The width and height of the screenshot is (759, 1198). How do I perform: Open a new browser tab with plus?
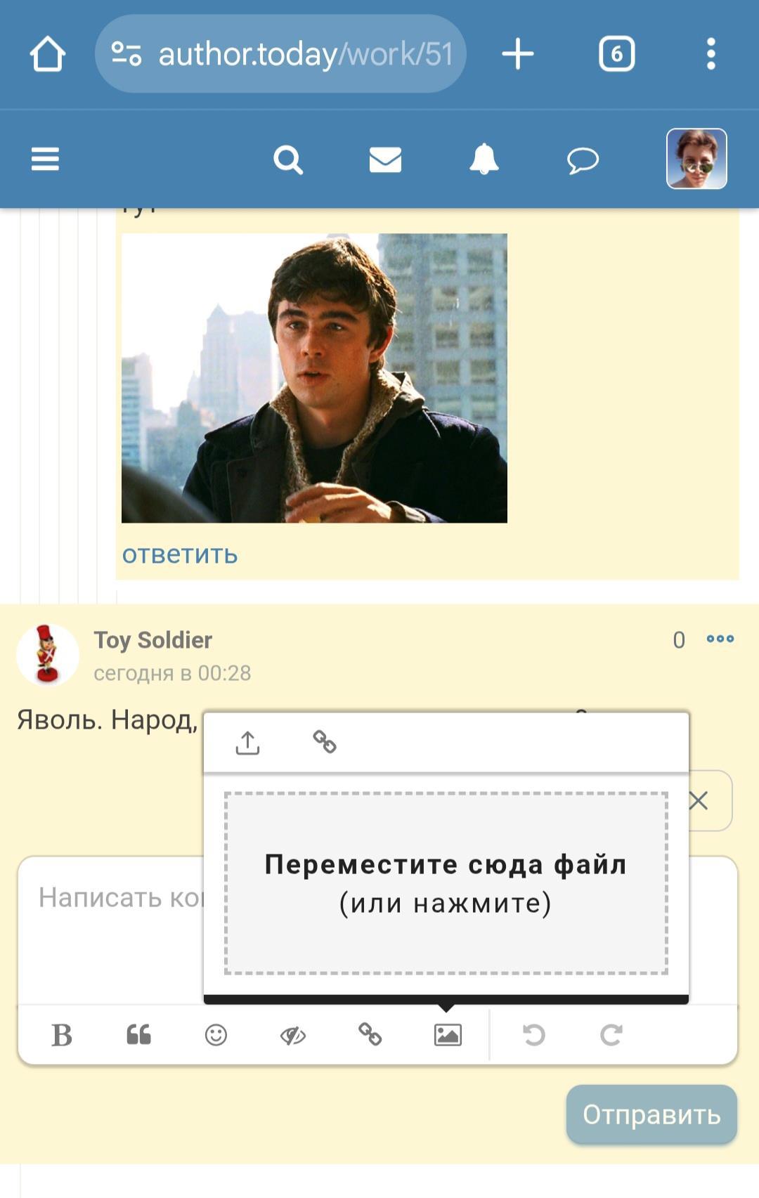(x=518, y=54)
